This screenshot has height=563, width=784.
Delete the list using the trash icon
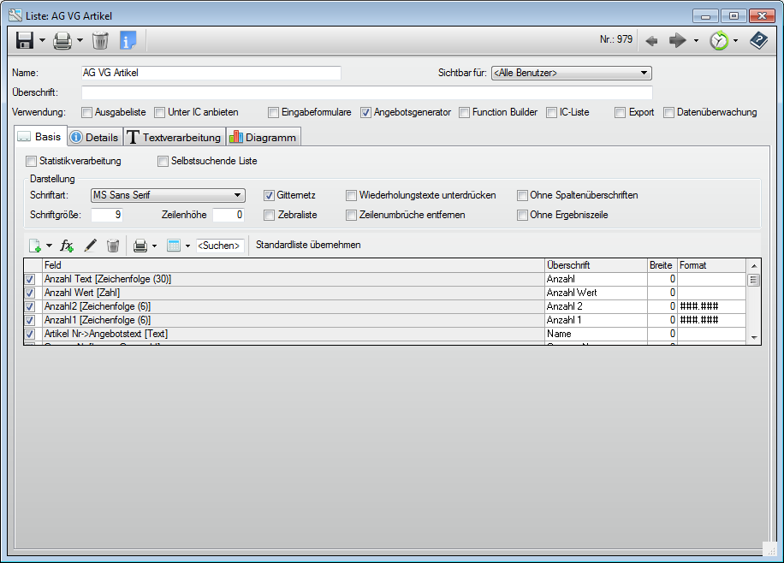(98, 39)
